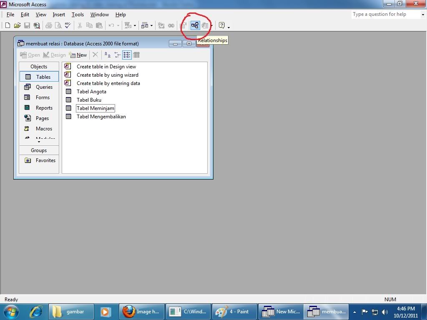Open Firefox from the taskbar
Screen dimensions: 427x320
click(x=142, y=312)
